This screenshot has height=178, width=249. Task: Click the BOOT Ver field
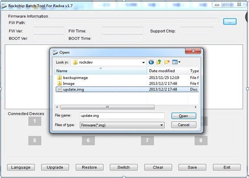point(49,38)
